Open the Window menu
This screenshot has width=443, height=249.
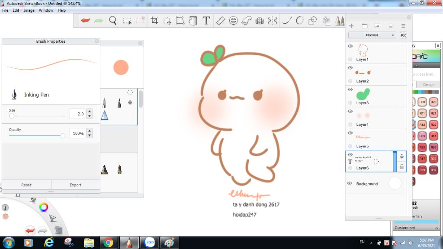coord(46,10)
